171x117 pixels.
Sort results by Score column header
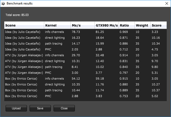tap(158, 25)
